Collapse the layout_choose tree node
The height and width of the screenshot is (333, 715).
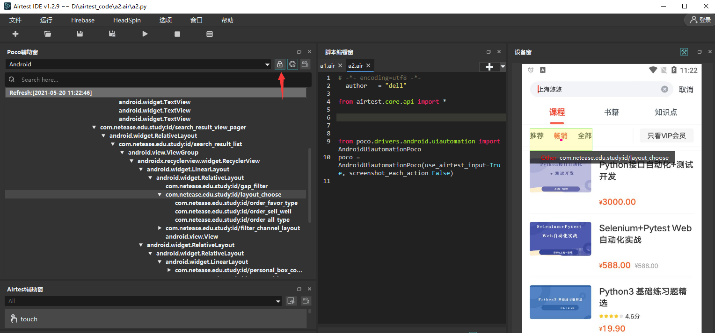point(160,195)
